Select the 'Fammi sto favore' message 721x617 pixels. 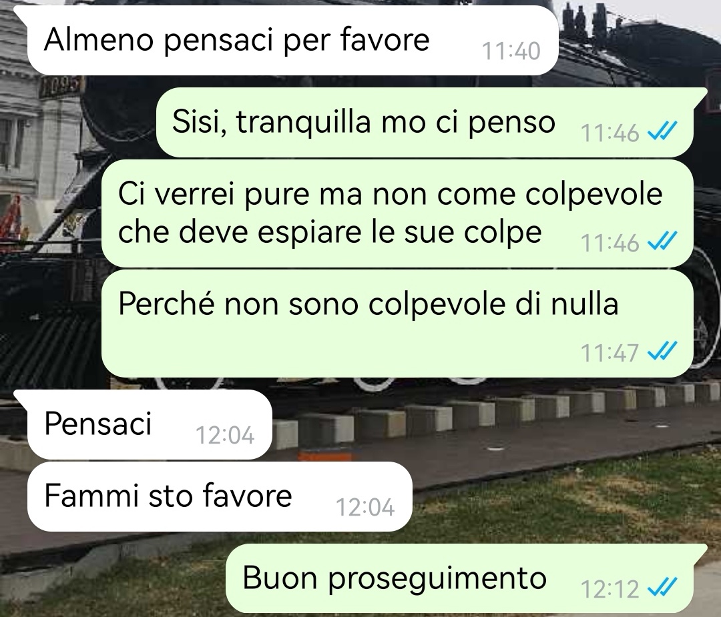[x=220, y=497]
